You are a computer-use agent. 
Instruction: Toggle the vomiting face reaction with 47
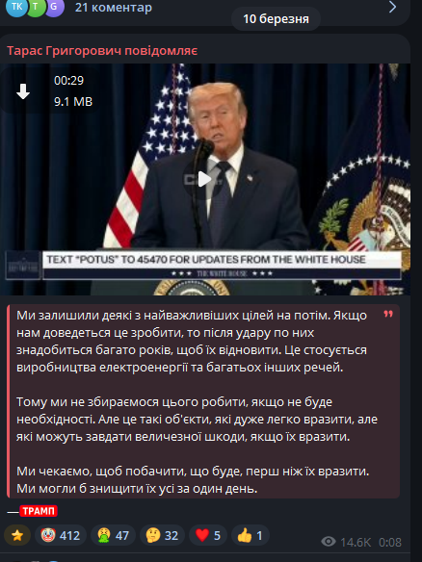[113, 535]
